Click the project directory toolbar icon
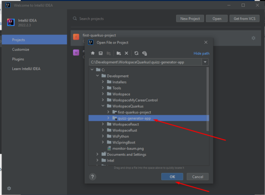 (109, 53)
